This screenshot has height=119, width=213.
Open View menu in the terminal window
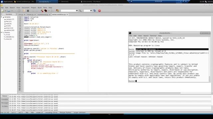click(x=140, y=36)
